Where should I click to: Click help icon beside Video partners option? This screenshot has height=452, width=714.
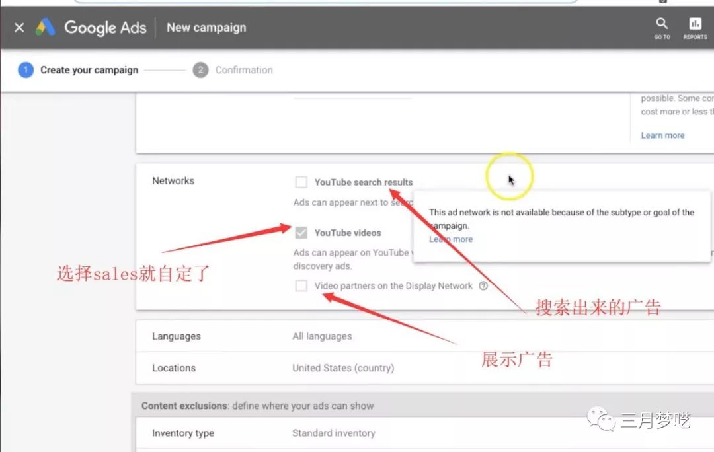point(483,286)
